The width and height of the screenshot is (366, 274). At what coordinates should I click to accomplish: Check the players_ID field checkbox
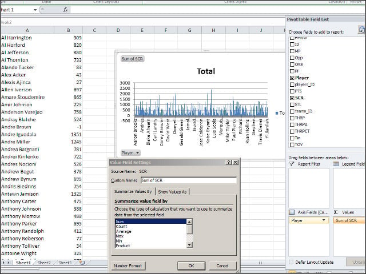[x=292, y=84]
